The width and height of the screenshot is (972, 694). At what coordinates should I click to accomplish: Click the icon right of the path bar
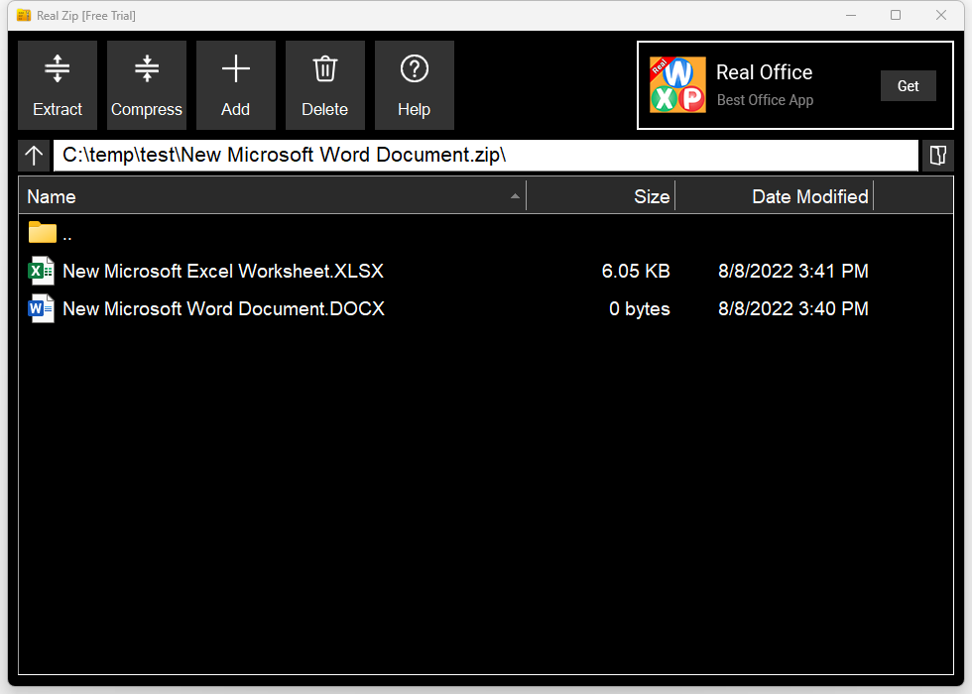click(x=937, y=156)
